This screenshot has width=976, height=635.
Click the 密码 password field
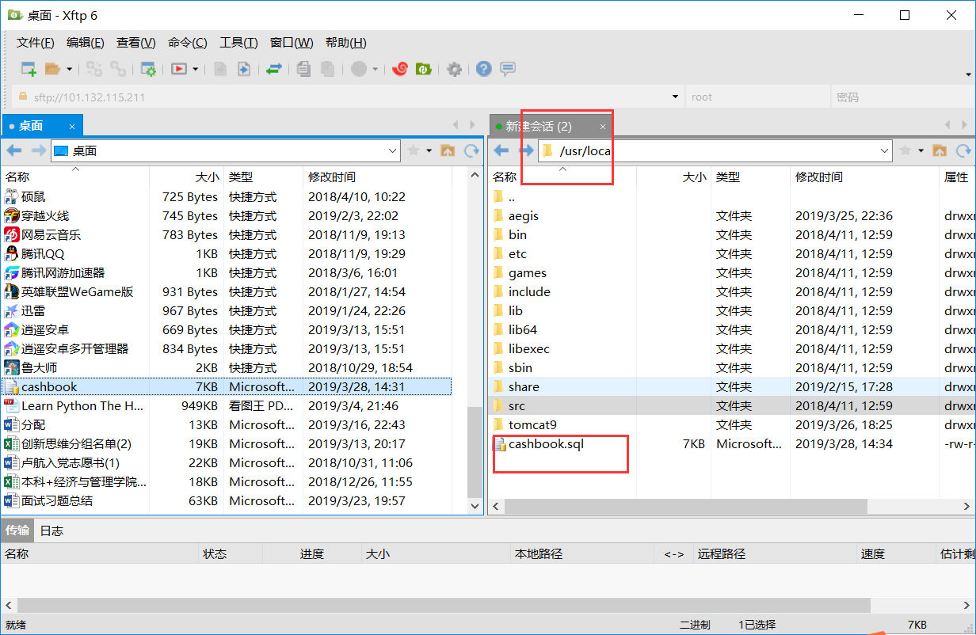(x=902, y=97)
